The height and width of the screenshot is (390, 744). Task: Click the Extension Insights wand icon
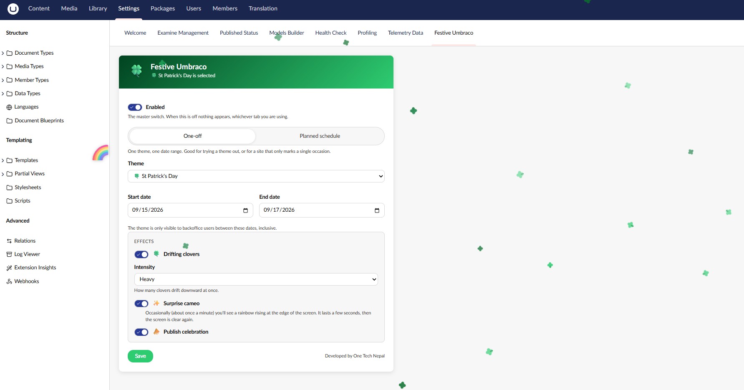(x=9, y=268)
